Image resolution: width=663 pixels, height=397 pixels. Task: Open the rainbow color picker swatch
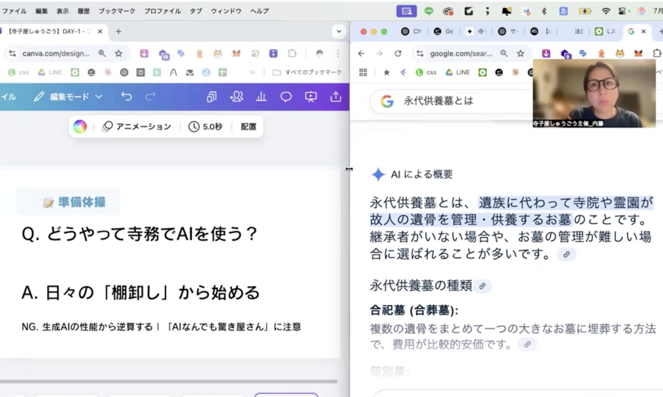(x=80, y=126)
